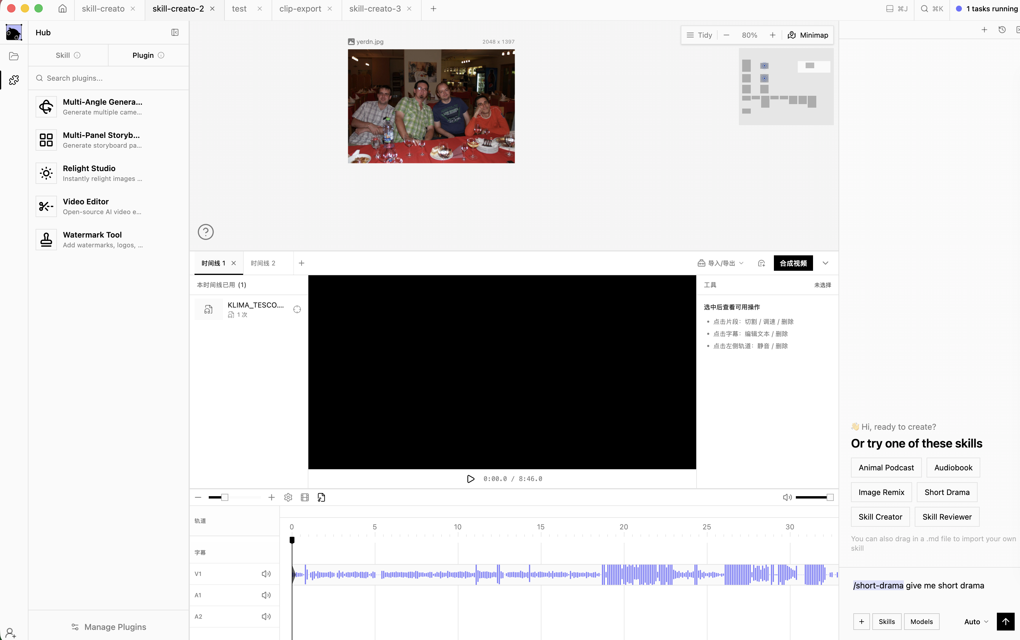Screen dimensions: 1020x640
Task: Click the filmstrip icon in timeline toolbar
Action: point(305,497)
